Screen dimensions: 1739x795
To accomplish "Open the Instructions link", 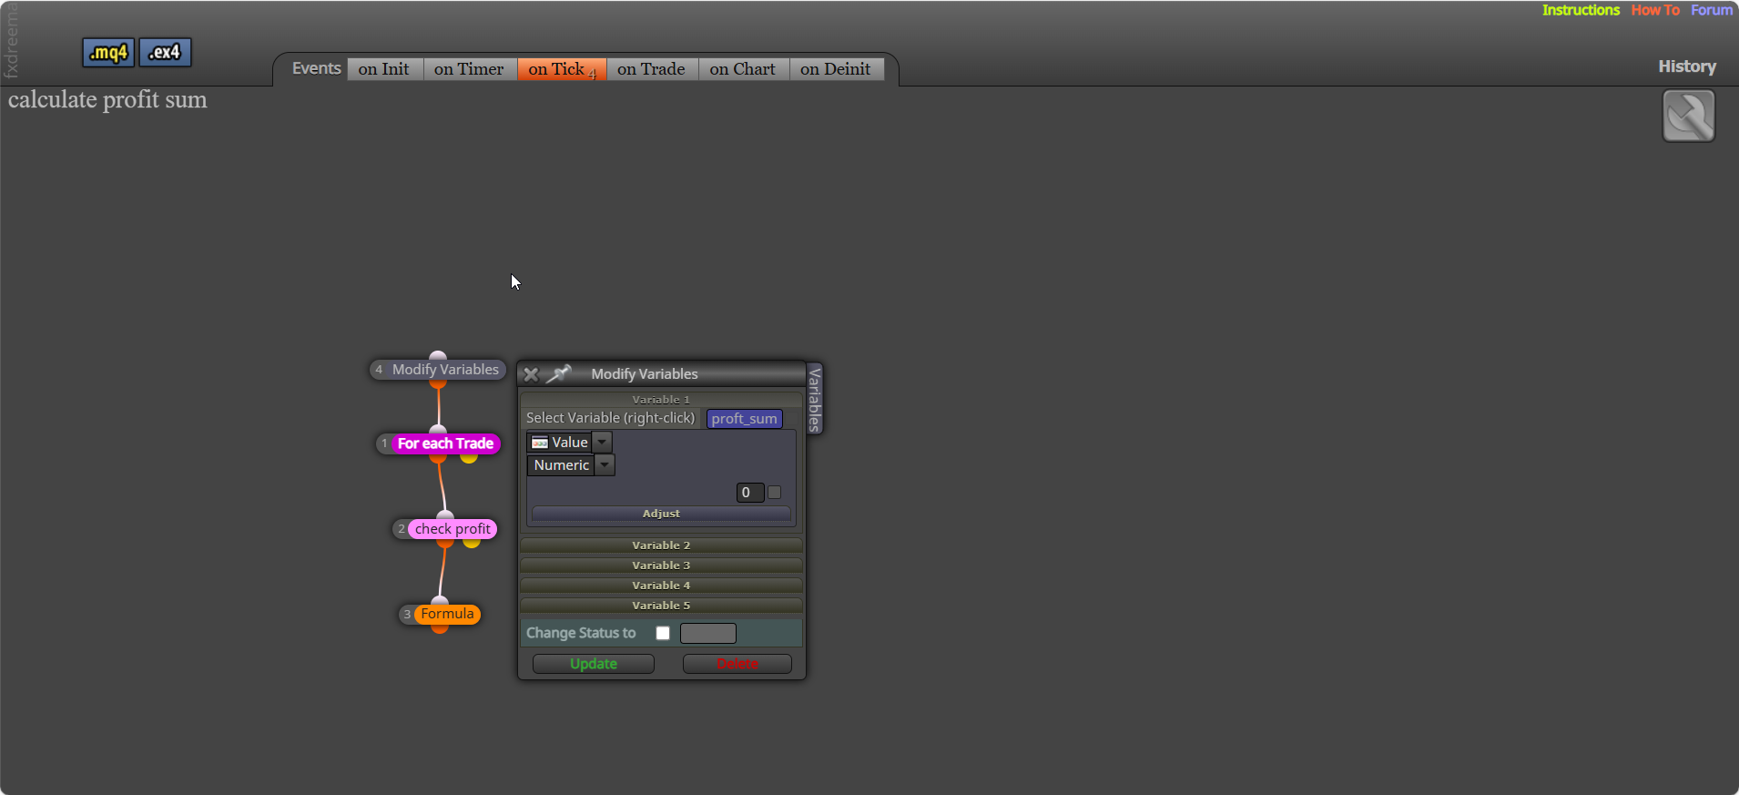I will click(1581, 10).
